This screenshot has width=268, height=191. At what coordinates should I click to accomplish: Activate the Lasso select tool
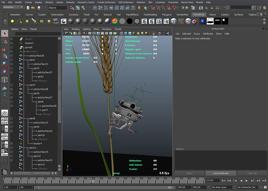pyautogui.click(x=5, y=41)
